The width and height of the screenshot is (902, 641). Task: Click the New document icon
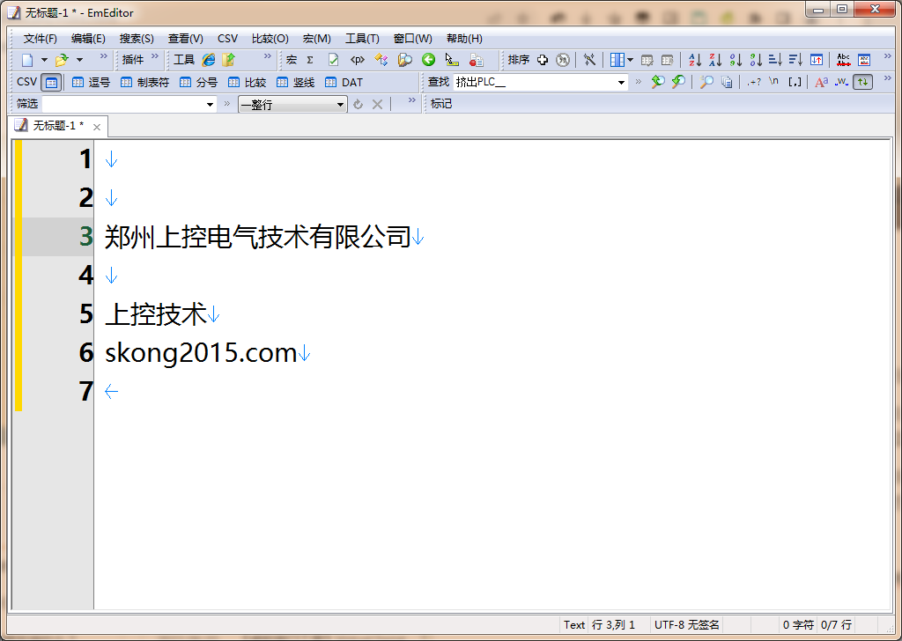[x=27, y=60]
